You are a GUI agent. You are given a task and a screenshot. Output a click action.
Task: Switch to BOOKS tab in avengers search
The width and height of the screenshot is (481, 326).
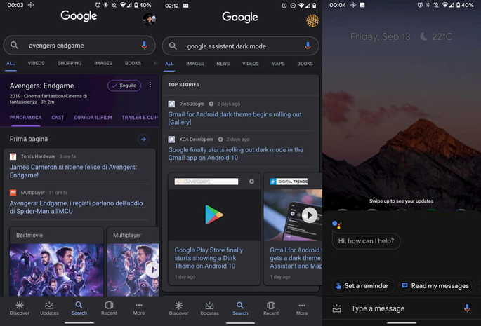pos(133,63)
